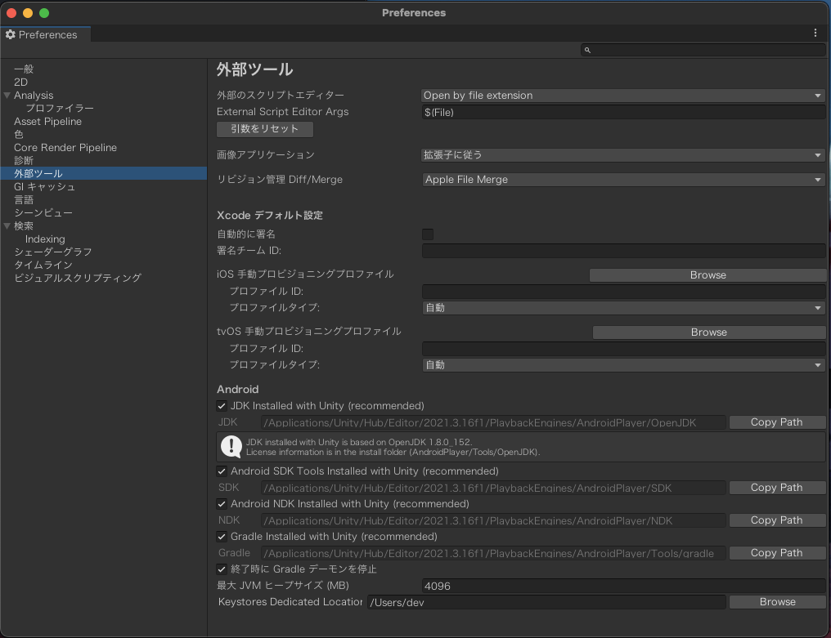This screenshot has height=638, width=831.
Task: Open the リビジョン管理 Diff/Merge dropdown
Action: pyautogui.click(x=623, y=180)
